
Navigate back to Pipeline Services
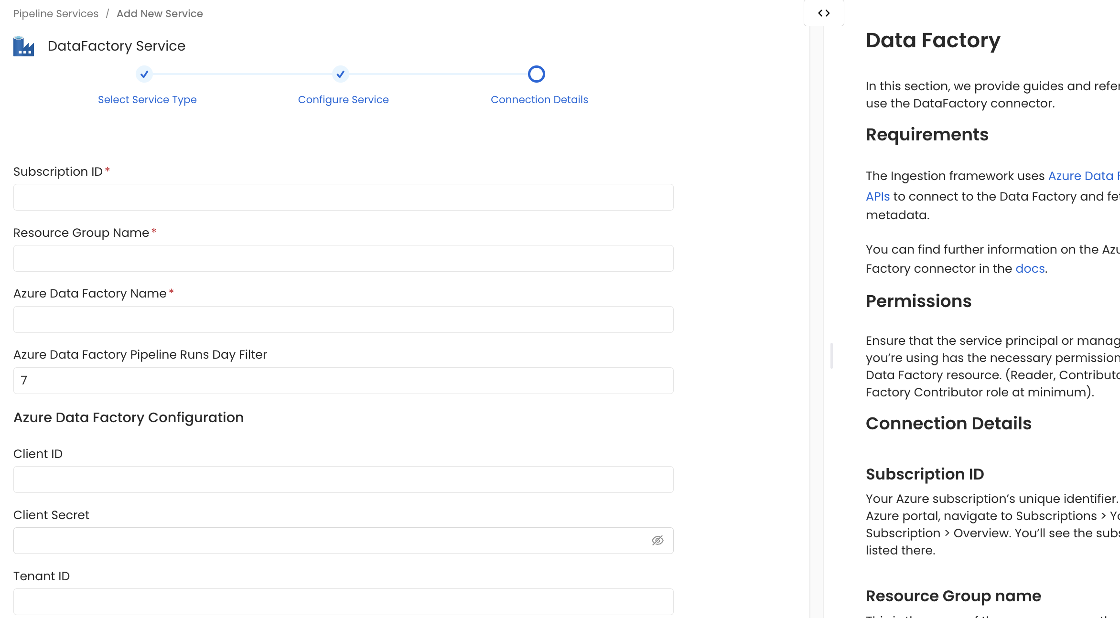click(55, 13)
